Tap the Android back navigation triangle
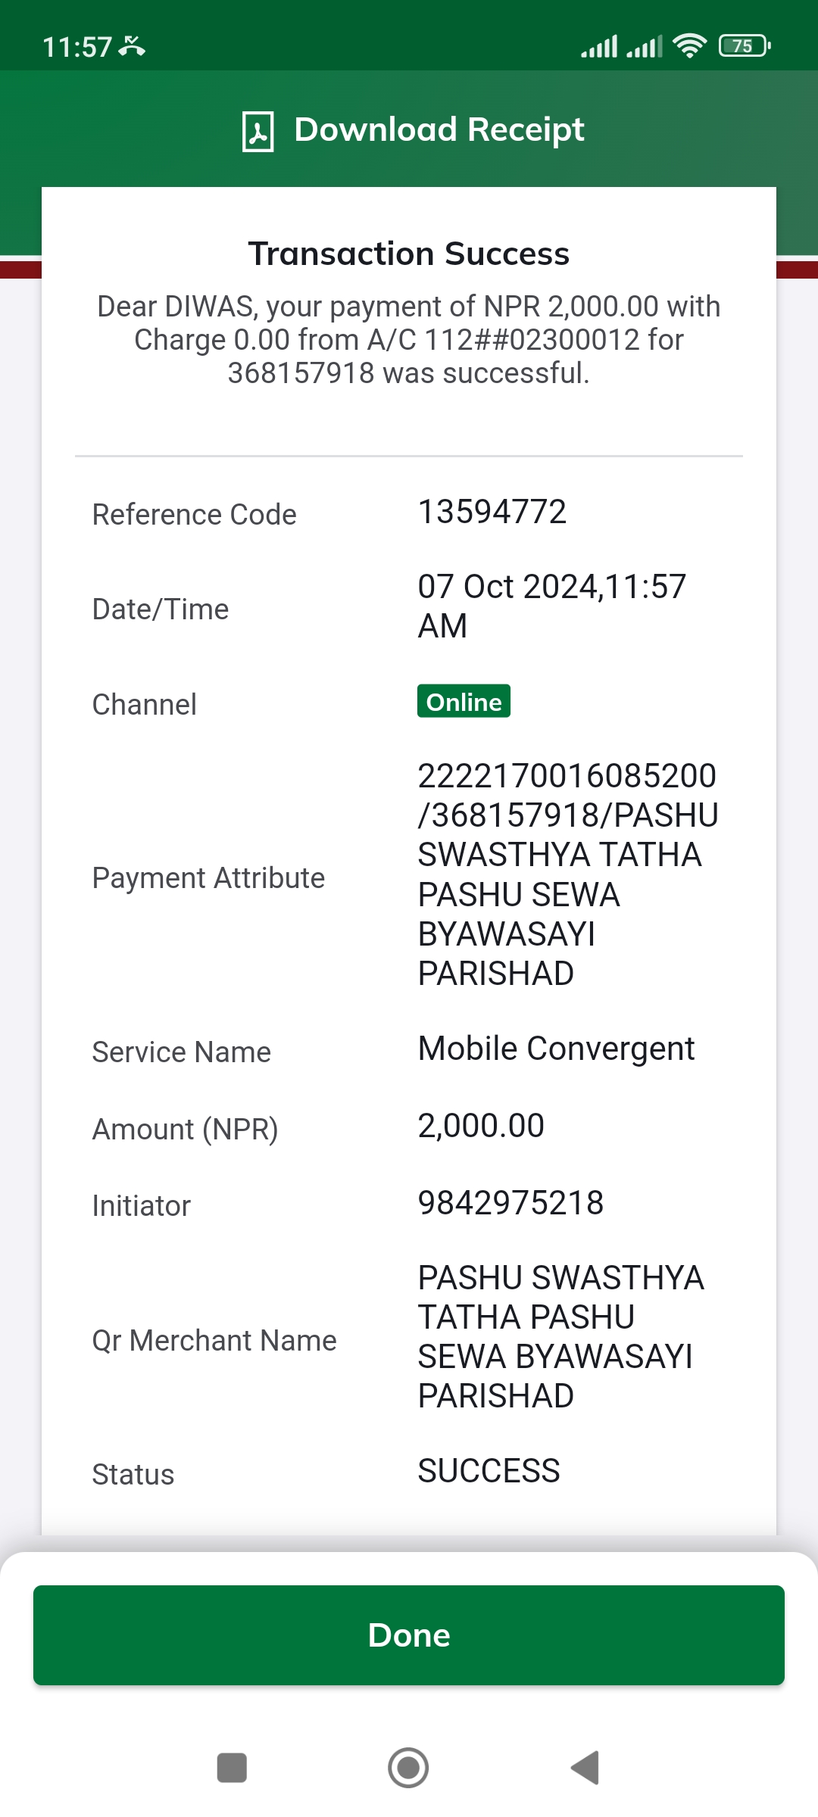The height and width of the screenshot is (1817, 818). [585, 1768]
